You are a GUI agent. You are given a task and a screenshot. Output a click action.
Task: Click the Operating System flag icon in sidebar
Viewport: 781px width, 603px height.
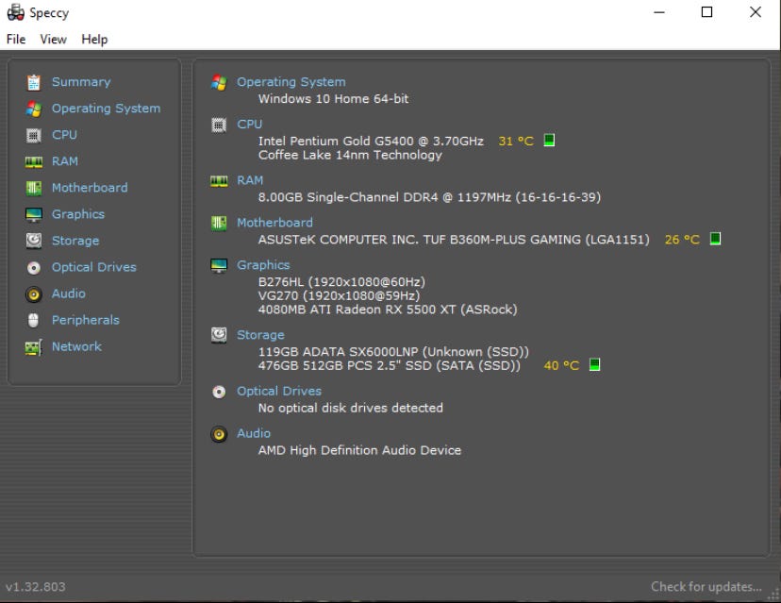click(x=33, y=109)
